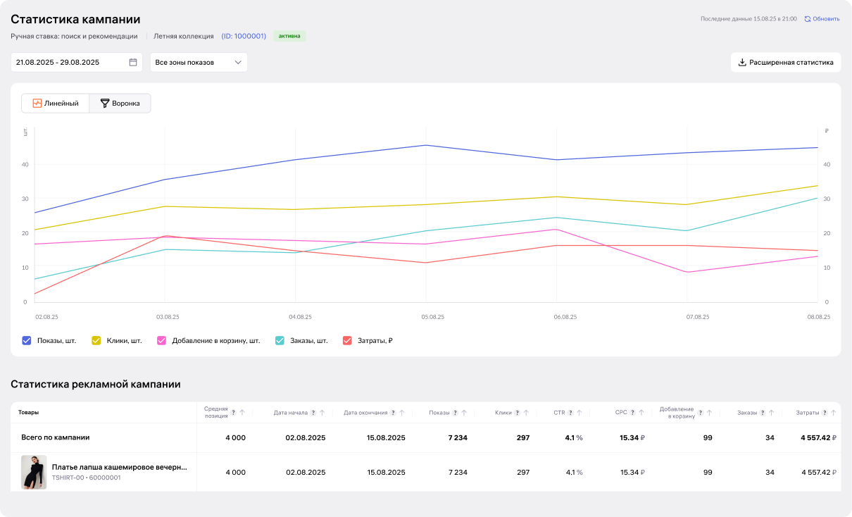Click sort arrow for Заказы column
Image resolution: width=852 pixels, height=517 pixels.
click(x=772, y=413)
